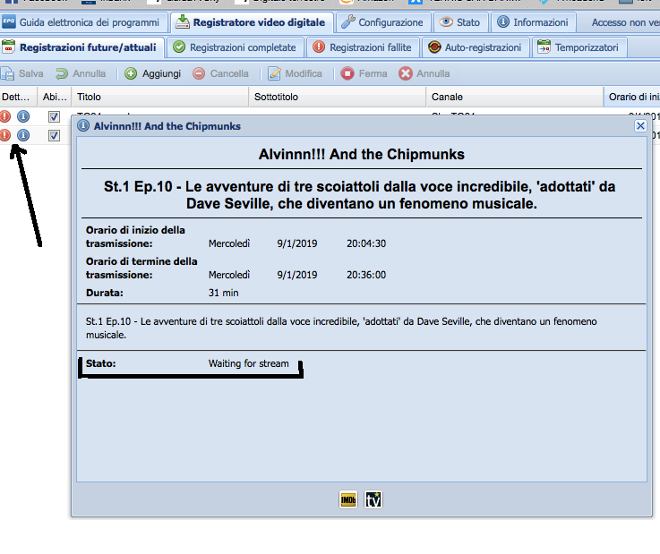Sort by the Canale column header

click(x=515, y=97)
